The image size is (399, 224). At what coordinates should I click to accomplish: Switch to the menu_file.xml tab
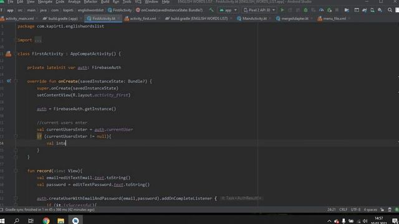[334, 19]
